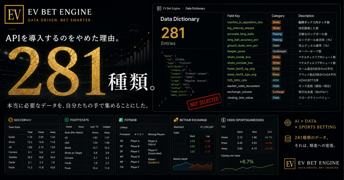Viewport: 344px width, 180px height.
Task: Click the Field Key column header
Action: pos(234,16)
